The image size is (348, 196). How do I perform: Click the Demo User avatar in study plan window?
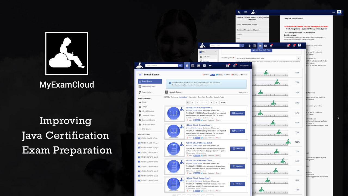pyautogui.click(x=299, y=45)
